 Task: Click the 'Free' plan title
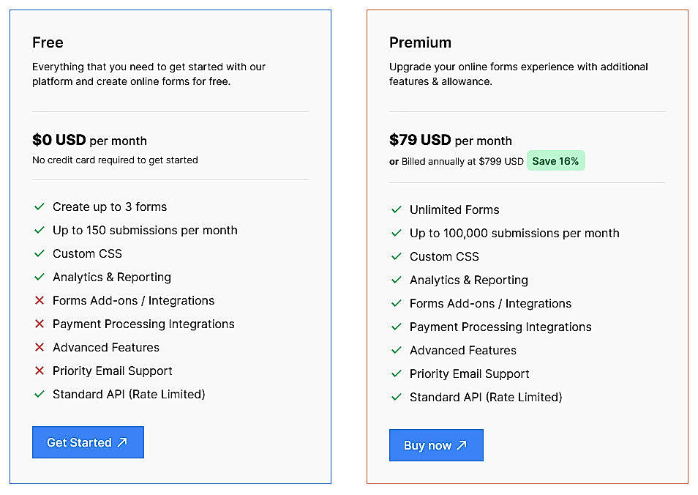click(x=48, y=42)
